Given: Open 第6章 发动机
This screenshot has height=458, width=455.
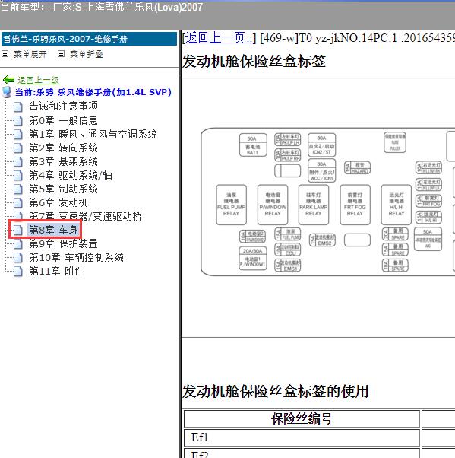Looking at the screenshot, I should point(58,202).
